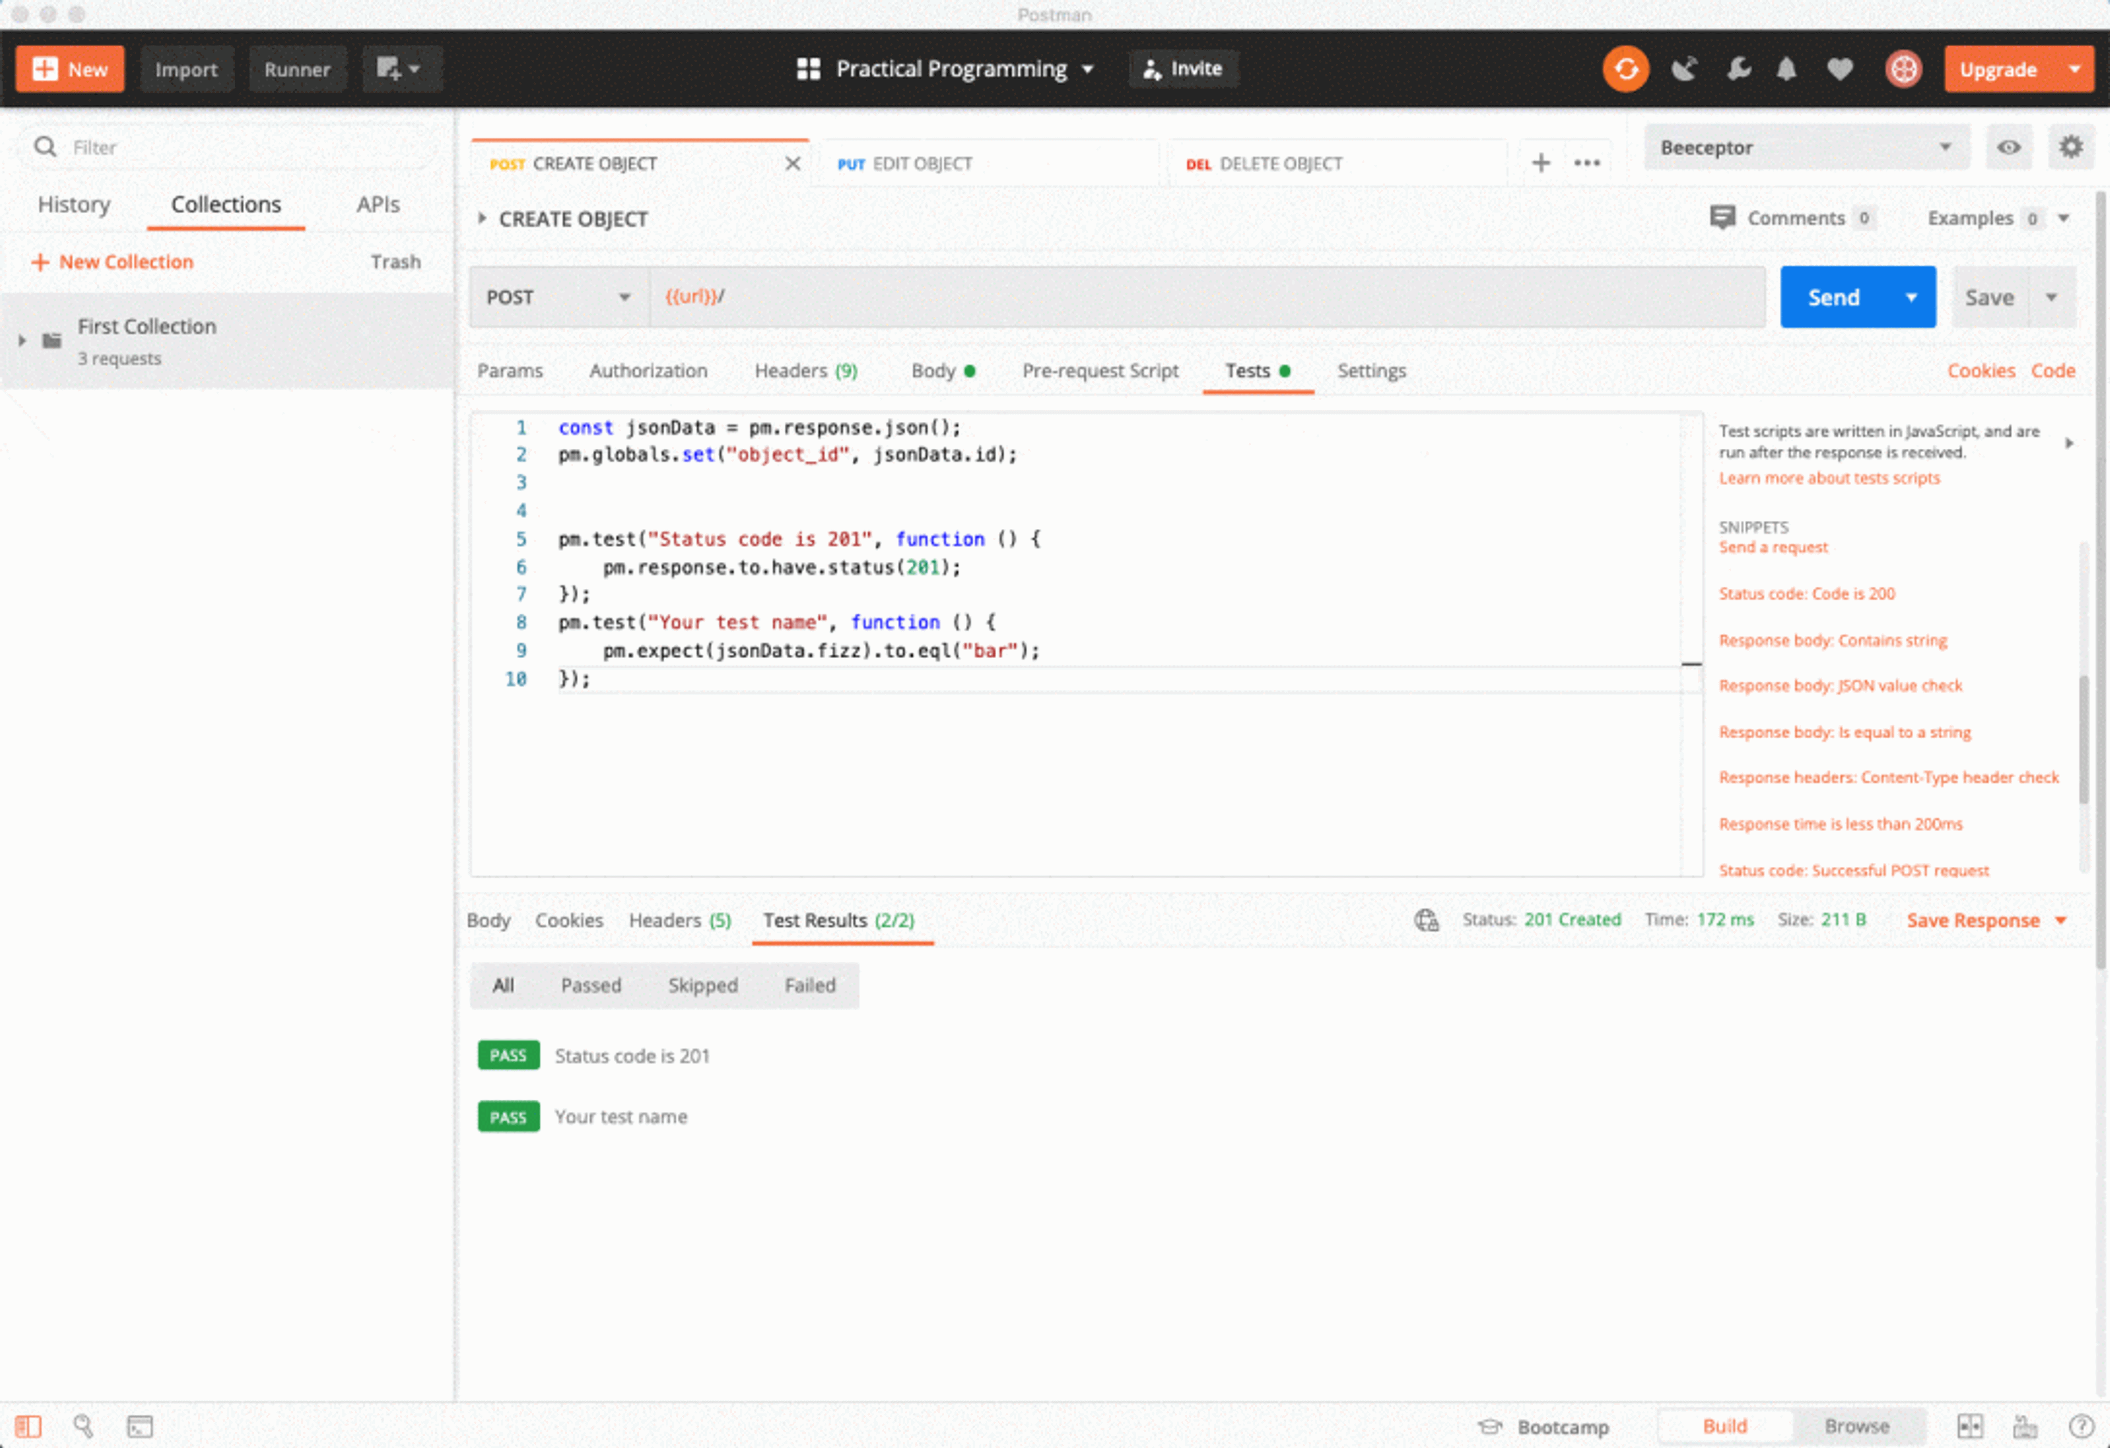Open the user avatar menu
The height and width of the screenshot is (1448, 2110).
pos(1903,69)
